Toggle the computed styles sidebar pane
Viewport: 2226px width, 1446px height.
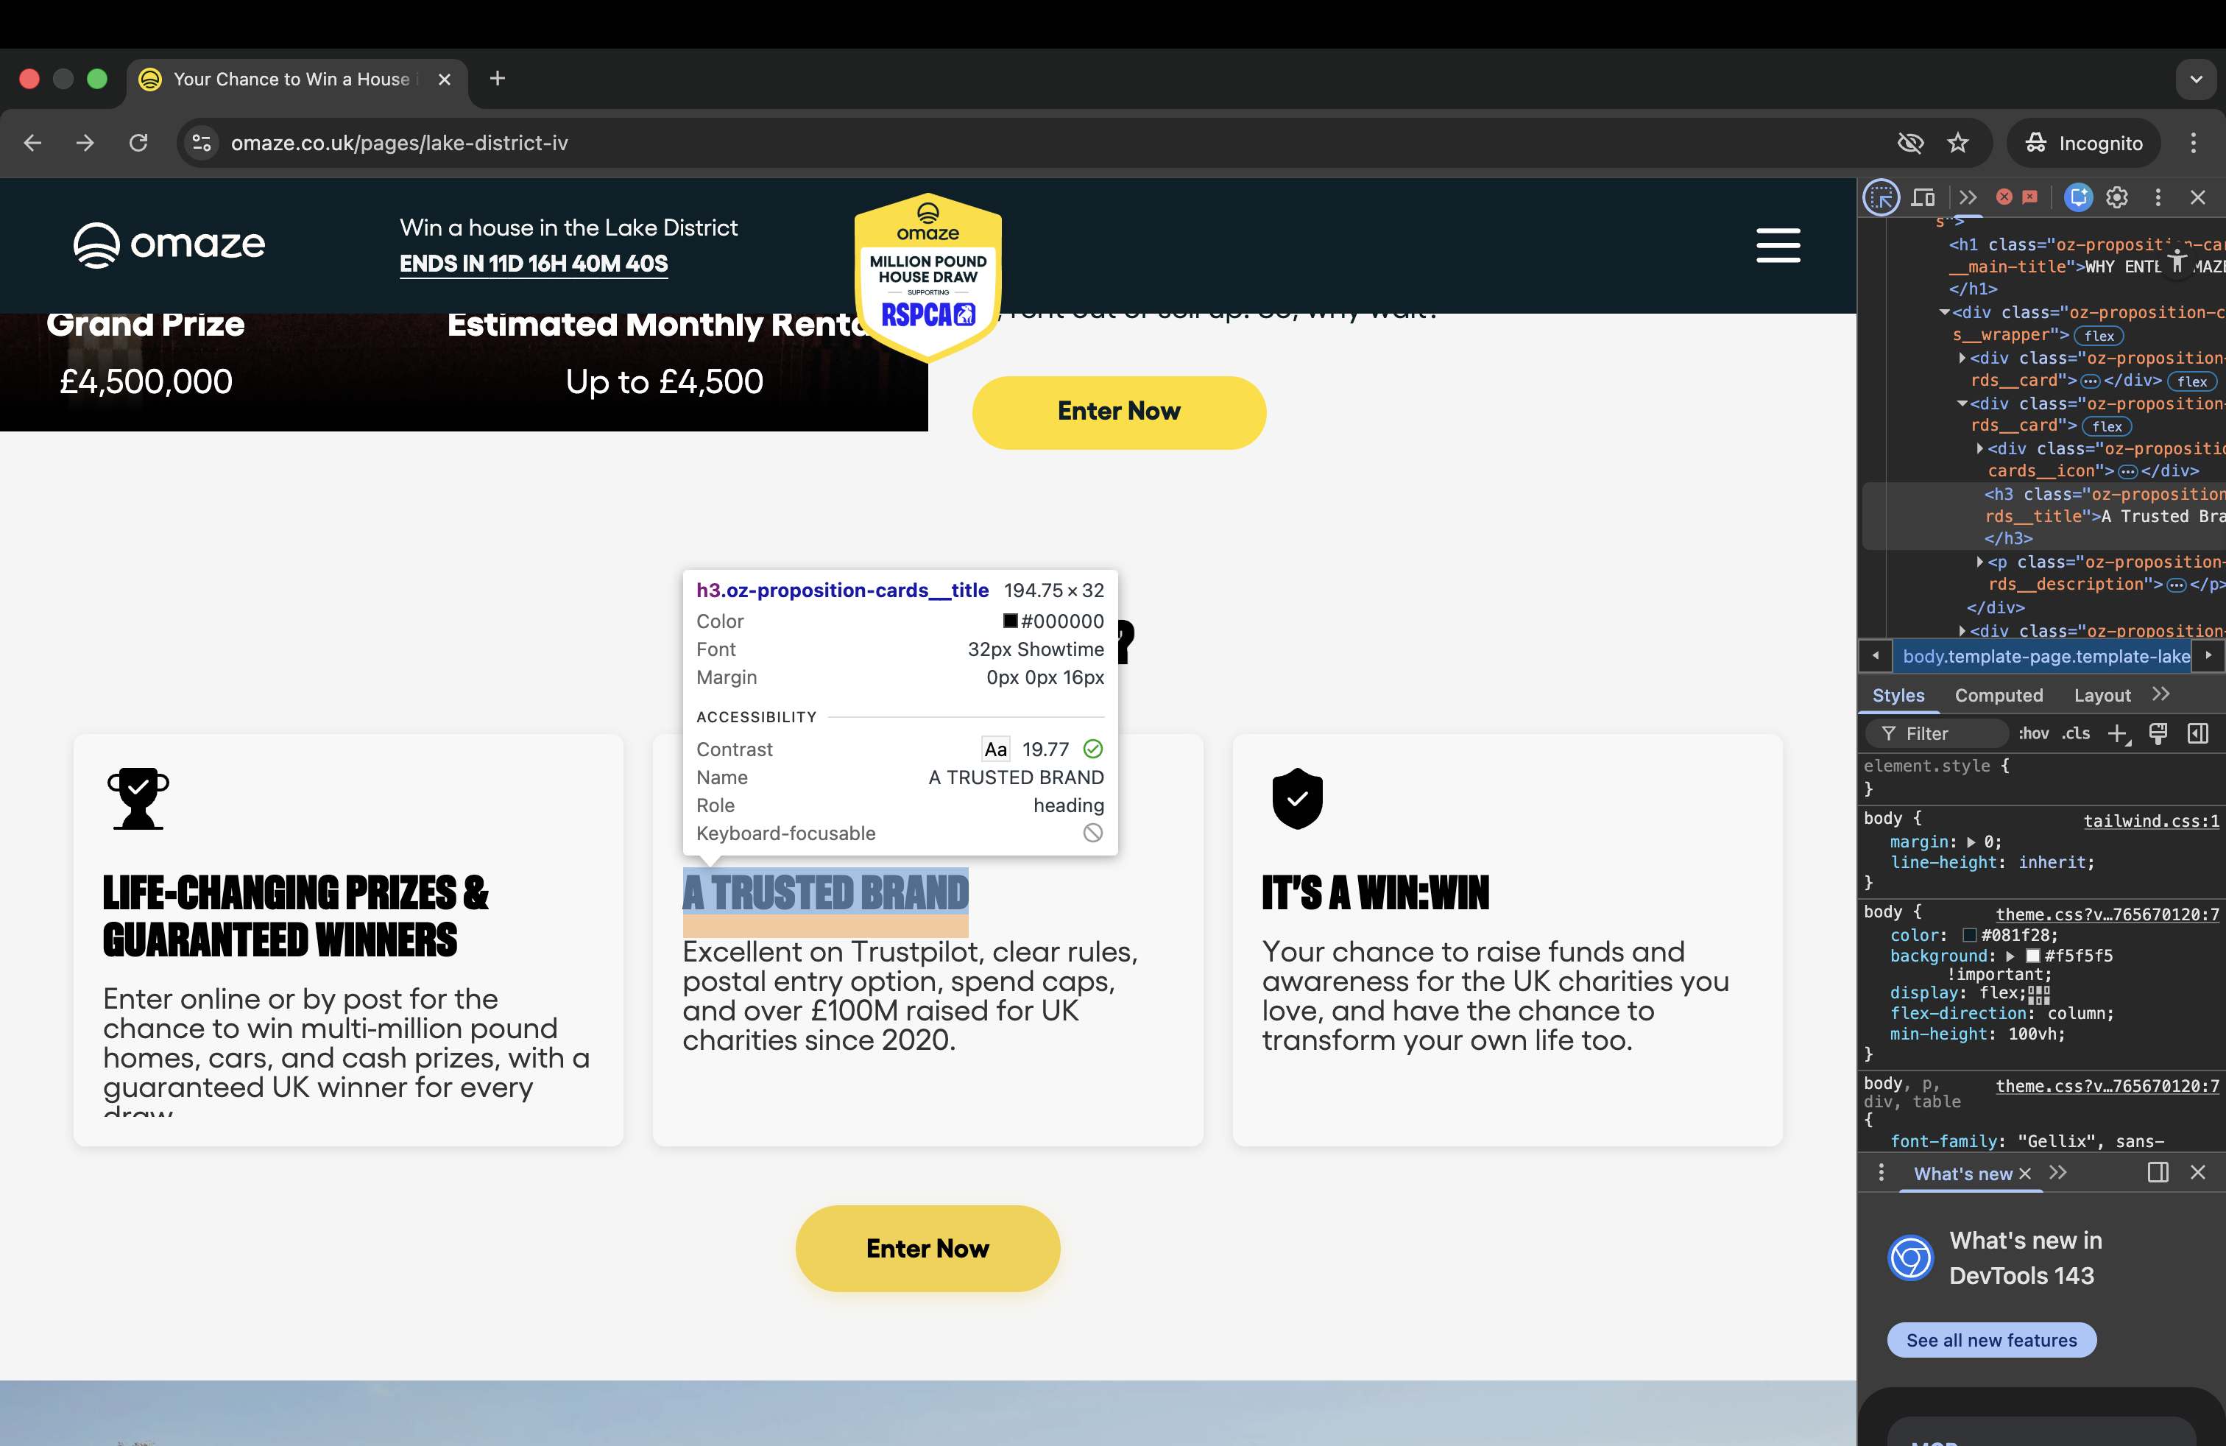(x=2198, y=734)
